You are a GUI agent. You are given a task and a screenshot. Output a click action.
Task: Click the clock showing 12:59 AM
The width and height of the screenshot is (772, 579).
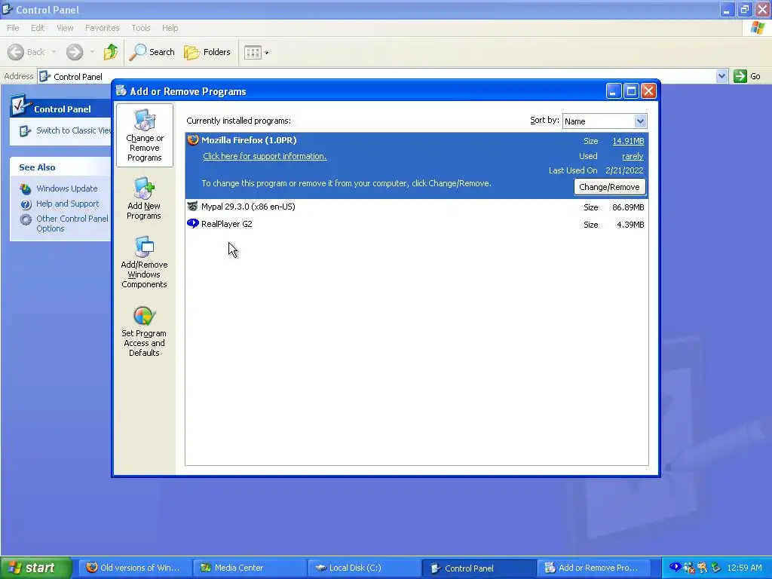[744, 568]
